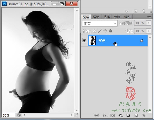Screen dimensions: 154x120
Task: Switch to the 蒙版 tab
Action: tap(117, 17)
